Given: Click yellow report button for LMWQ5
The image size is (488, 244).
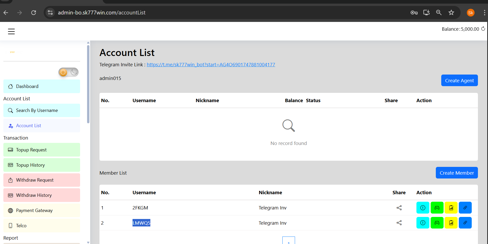Looking at the screenshot, I should [x=451, y=223].
